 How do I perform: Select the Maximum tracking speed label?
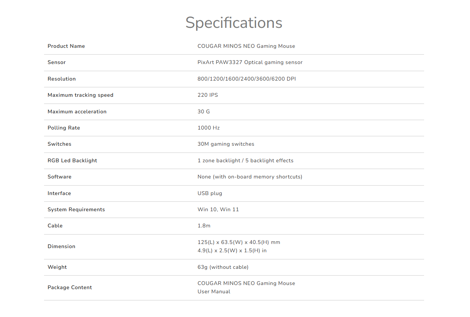(81, 95)
